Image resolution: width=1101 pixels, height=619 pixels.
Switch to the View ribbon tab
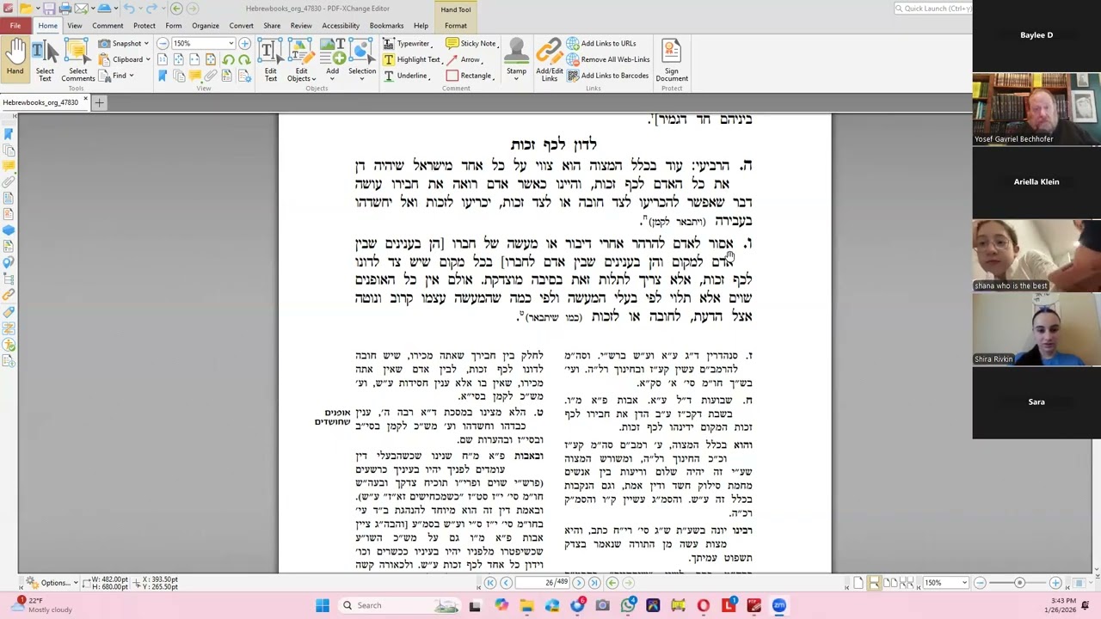(x=75, y=26)
